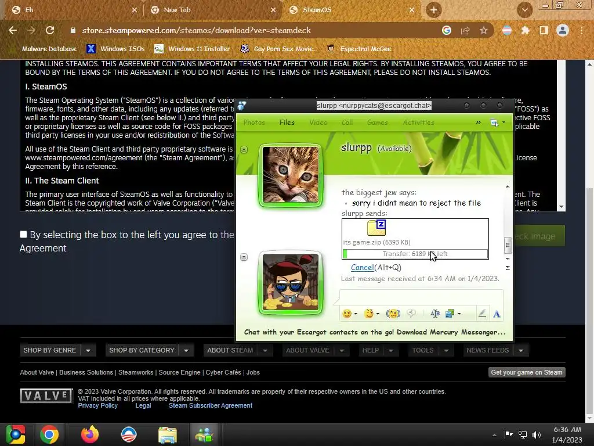This screenshot has width=594, height=446.
Task: Send a nudge to slurpp
Action: pos(393,314)
